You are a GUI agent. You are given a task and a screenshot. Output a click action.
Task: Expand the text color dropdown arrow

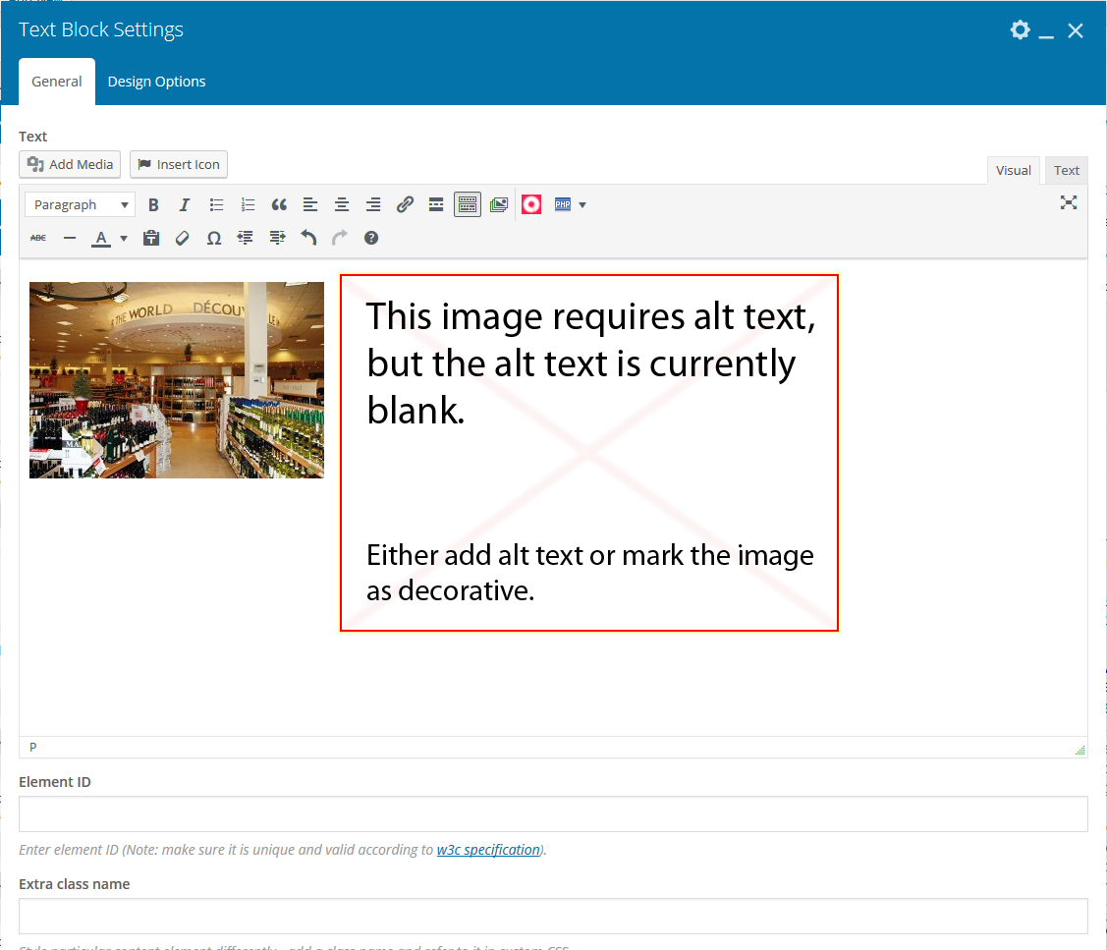(124, 238)
